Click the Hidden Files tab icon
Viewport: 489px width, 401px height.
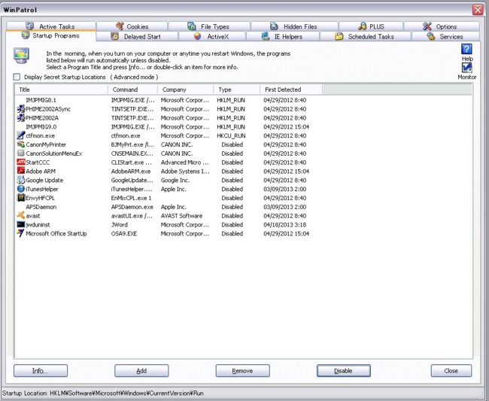(x=274, y=26)
